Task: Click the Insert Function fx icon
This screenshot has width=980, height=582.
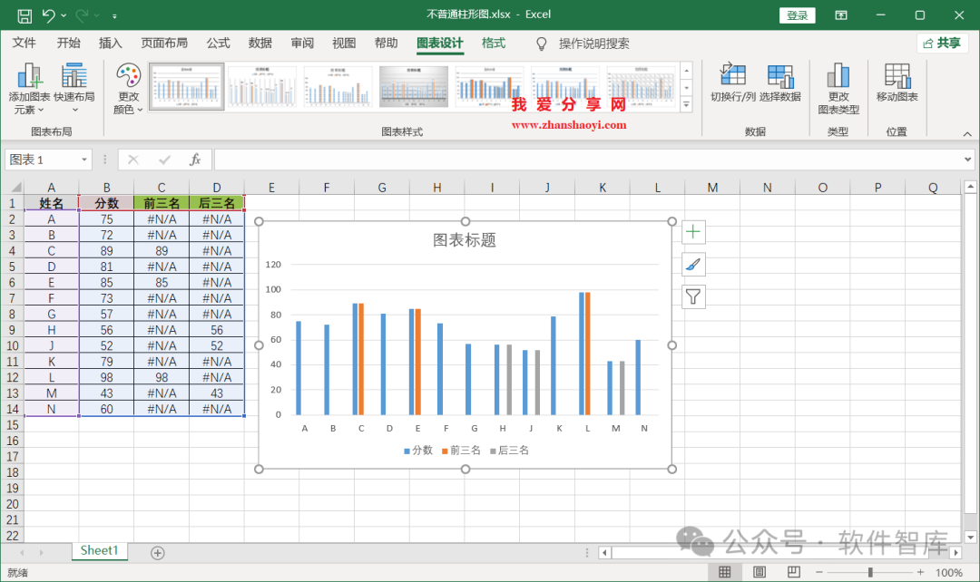Action: tap(195, 160)
